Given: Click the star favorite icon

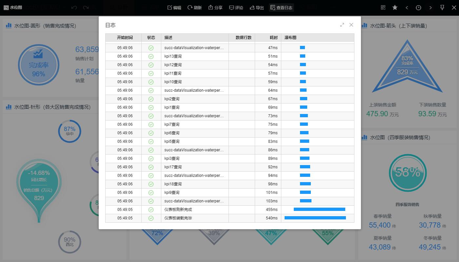Looking at the screenshot, I should pos(395,8).
